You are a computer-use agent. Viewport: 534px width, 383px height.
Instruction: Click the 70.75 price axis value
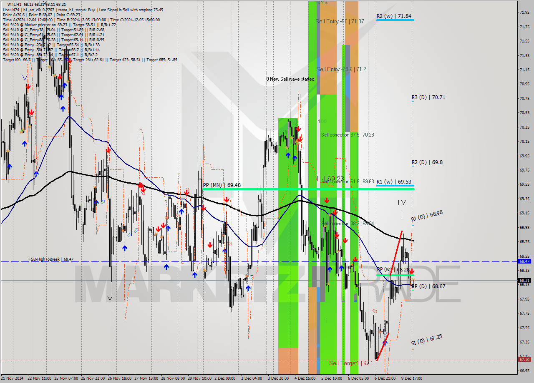click(x=524, y=98)
